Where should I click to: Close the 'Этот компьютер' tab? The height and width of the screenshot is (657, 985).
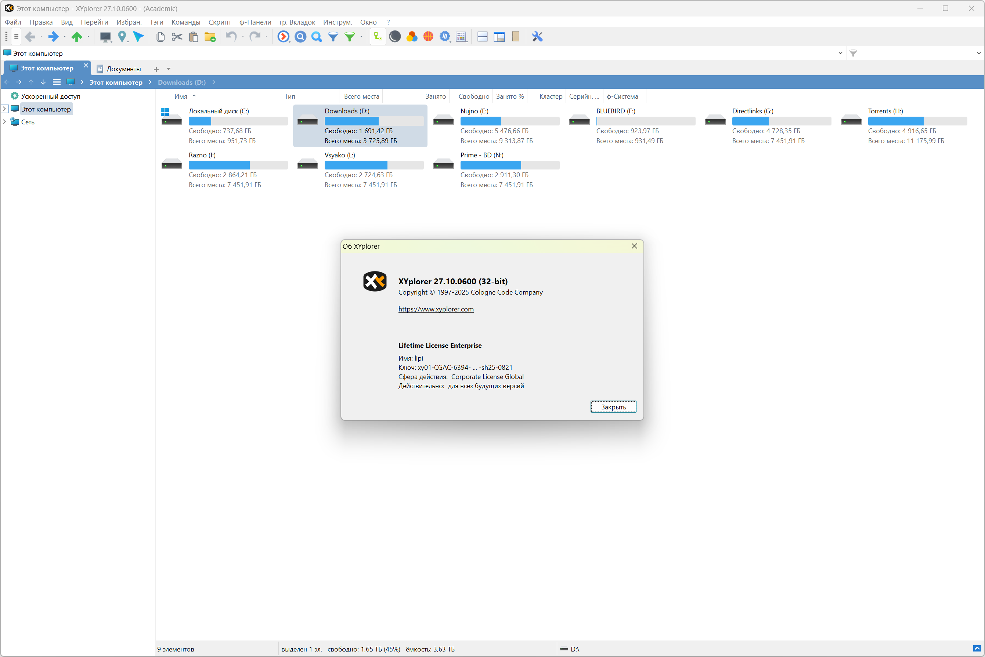(86, 66)
